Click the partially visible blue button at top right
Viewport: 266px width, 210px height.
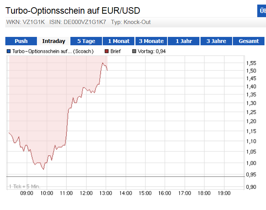pyautogui.click(x=262, y=11)
